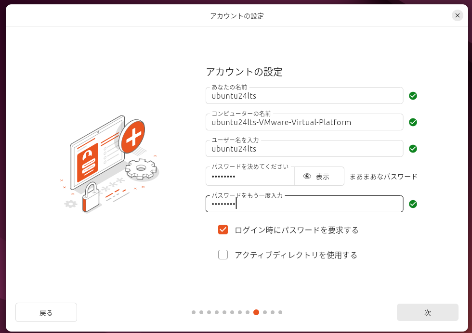This screenshot has height=333, width=472.
Task: Click the first page indicator dot
Action: tap(194, 312)
